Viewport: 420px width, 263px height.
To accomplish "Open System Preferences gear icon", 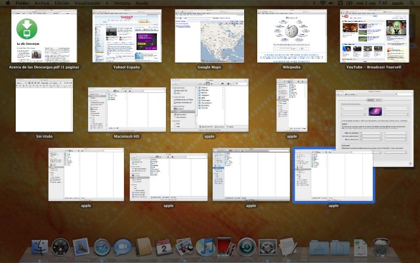I will pos(267,247).
